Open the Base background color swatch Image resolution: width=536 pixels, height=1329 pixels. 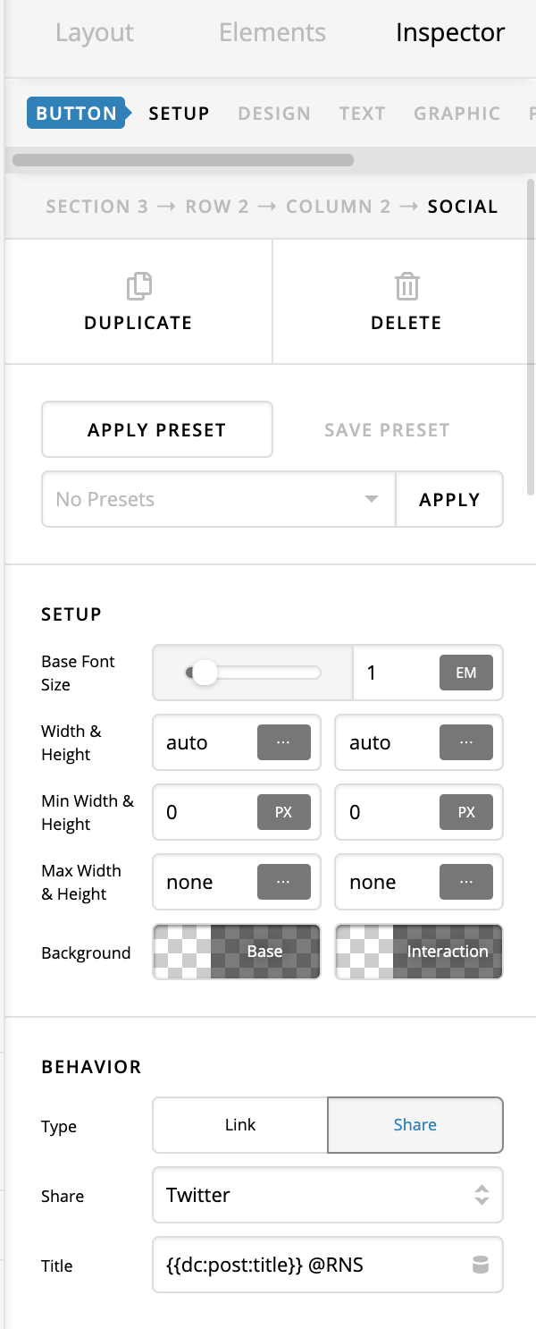[237, 952]
